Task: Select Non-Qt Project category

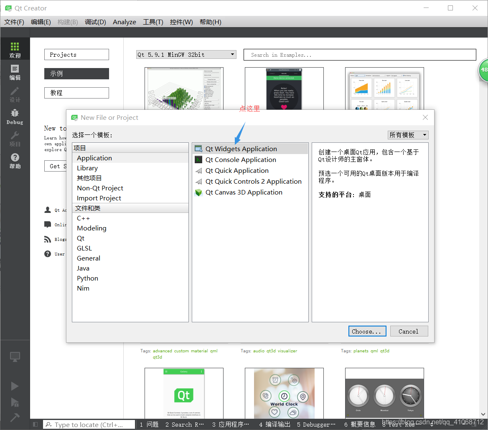Action: tap(130, 188)
